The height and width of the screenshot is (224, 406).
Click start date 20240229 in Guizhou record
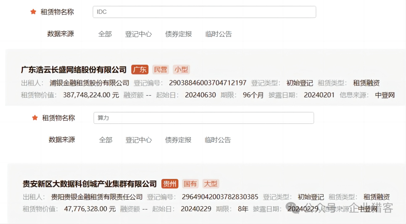[196, 209]
